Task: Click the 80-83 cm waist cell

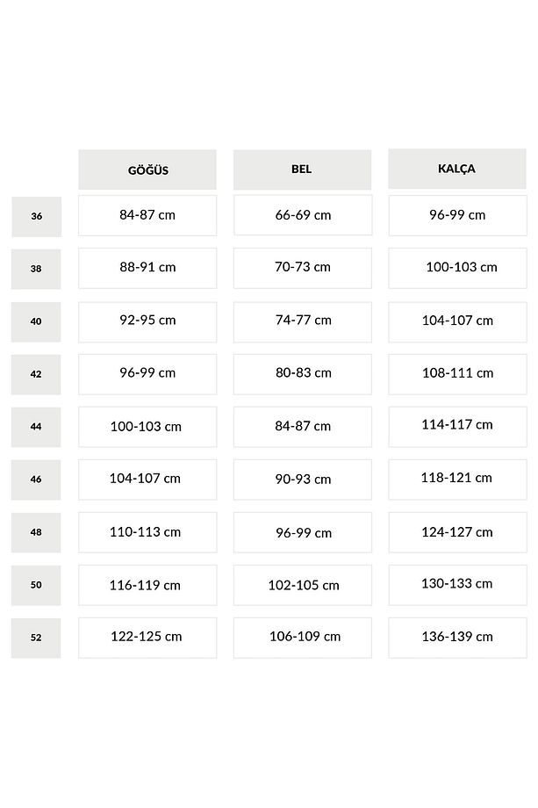Action: [302, 374]
